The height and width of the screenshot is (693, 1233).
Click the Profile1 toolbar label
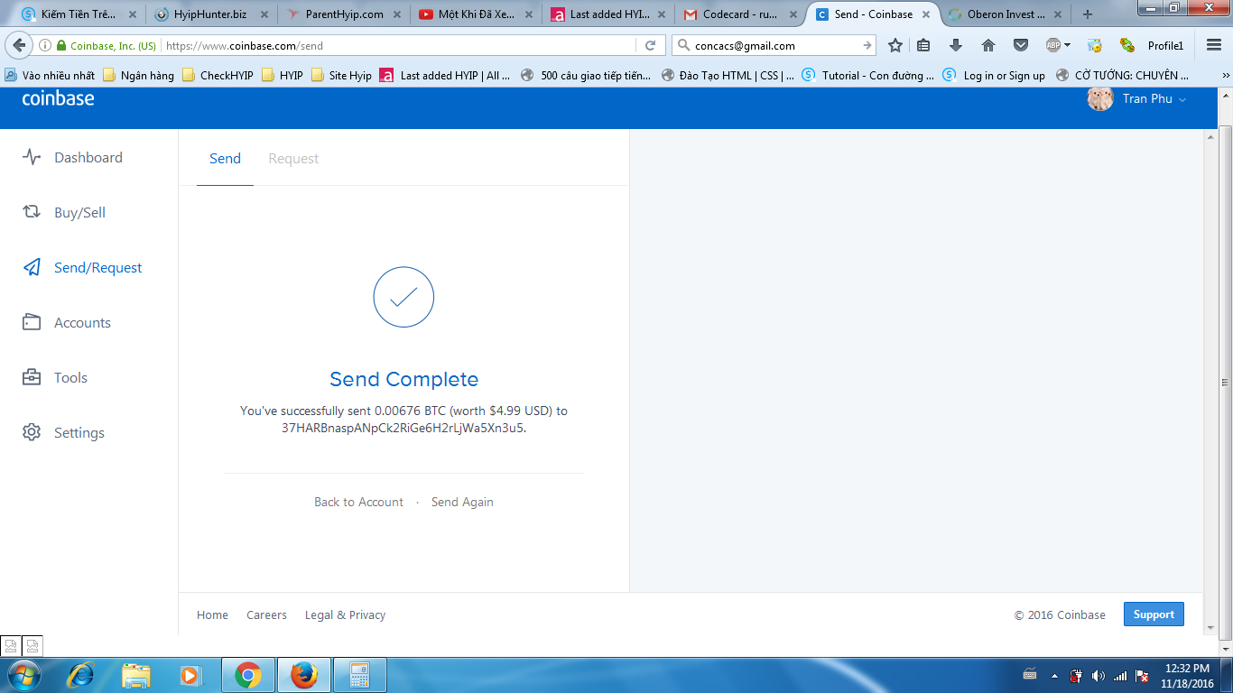(x=1165, y=45)
